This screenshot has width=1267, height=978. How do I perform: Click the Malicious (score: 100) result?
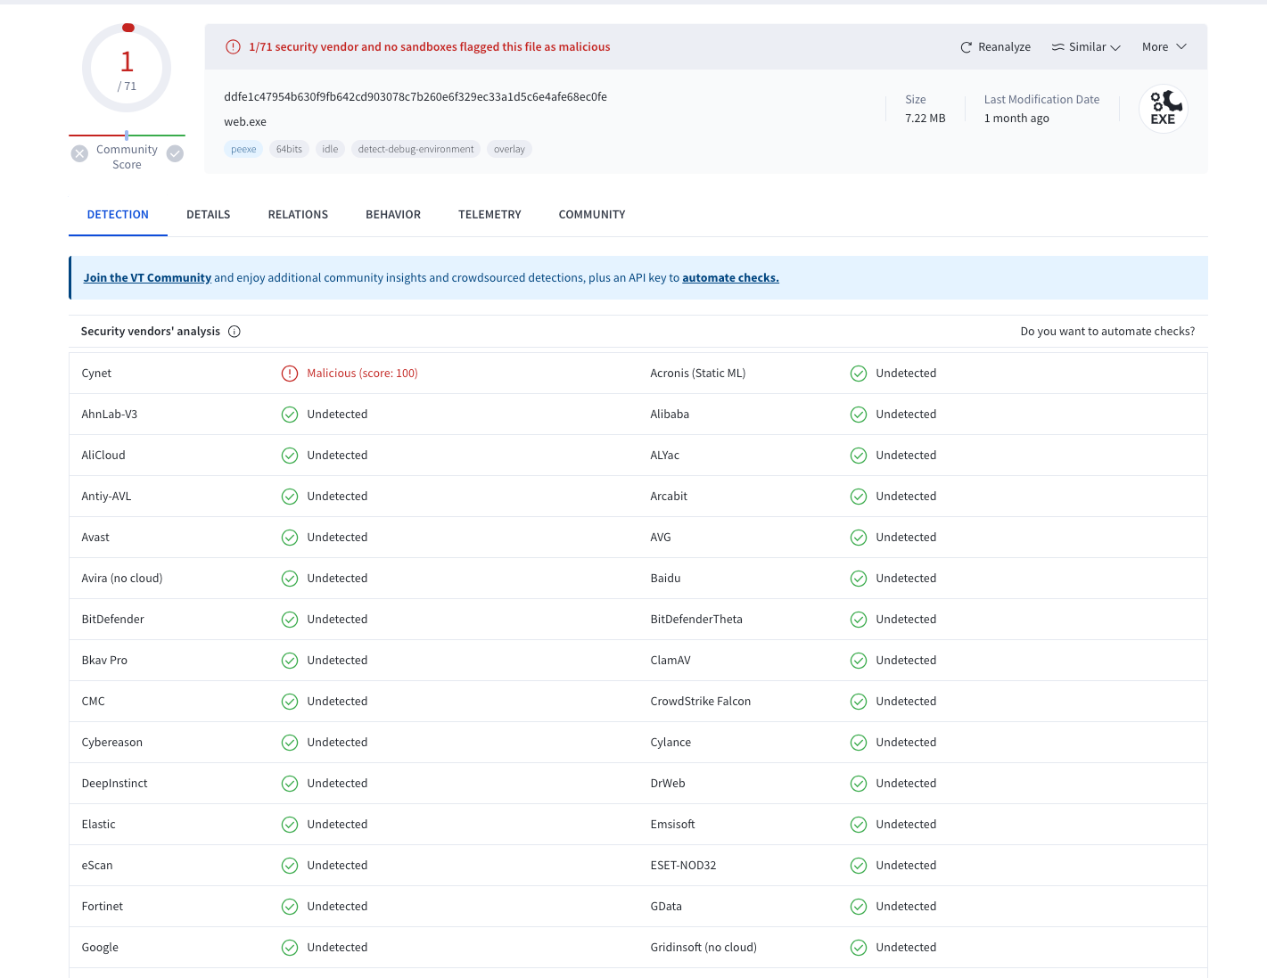coord(362,374)
